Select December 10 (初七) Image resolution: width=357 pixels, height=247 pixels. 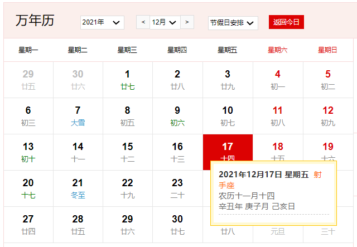click(x=228, y=116)
